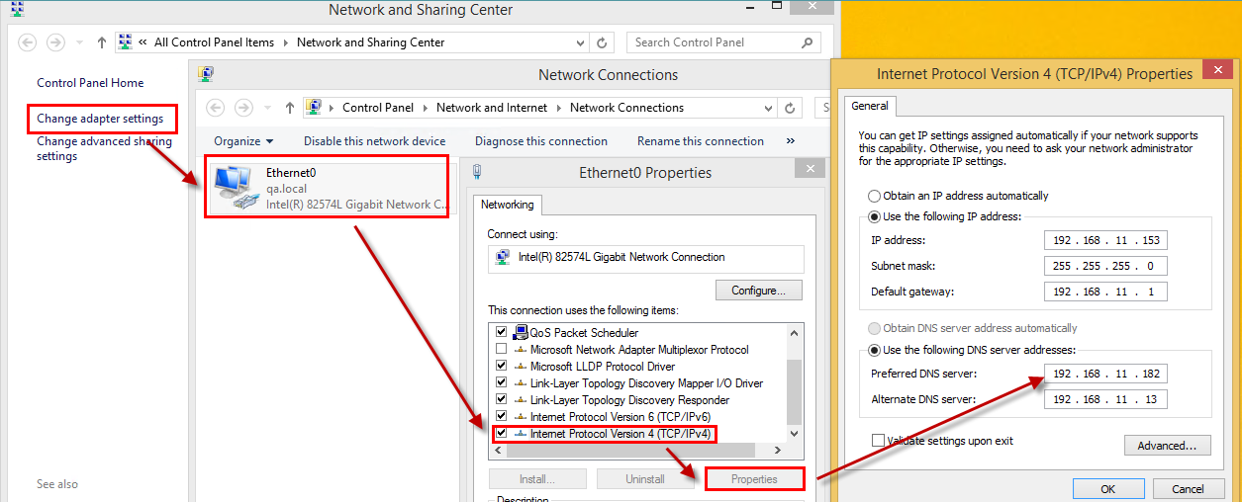Click up arrow in Network and Sharing Center
This screenshot has width=1242, height=502.
102,42
